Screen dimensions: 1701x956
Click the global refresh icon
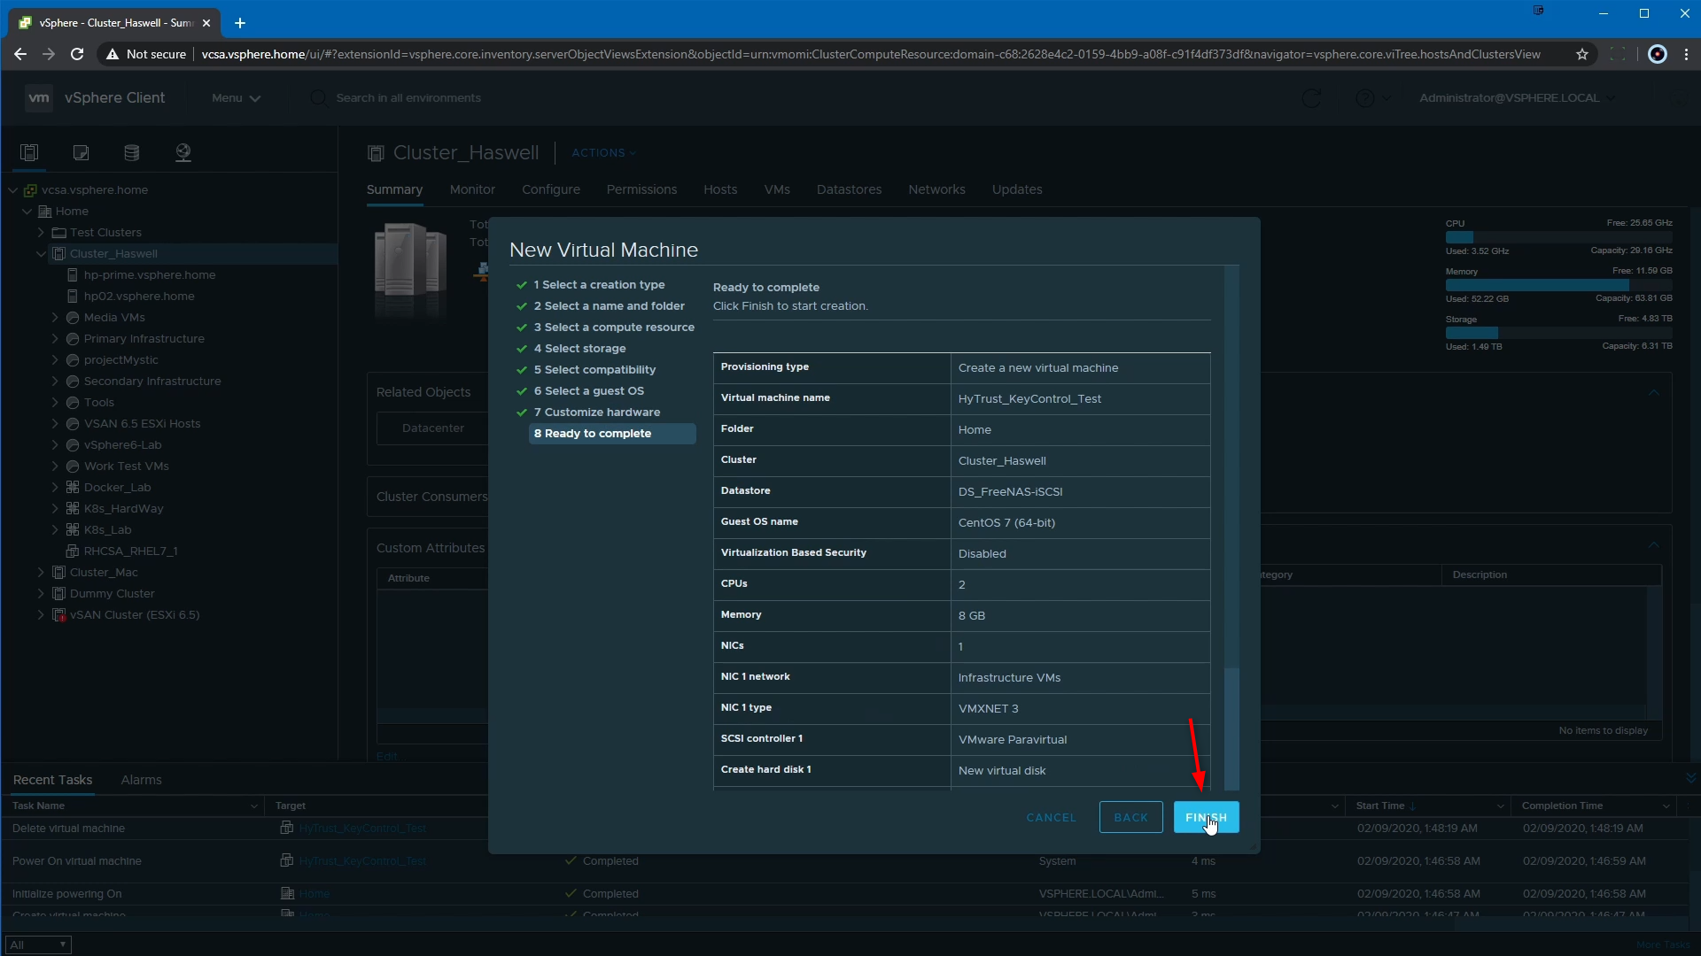tap(1311, 98)
